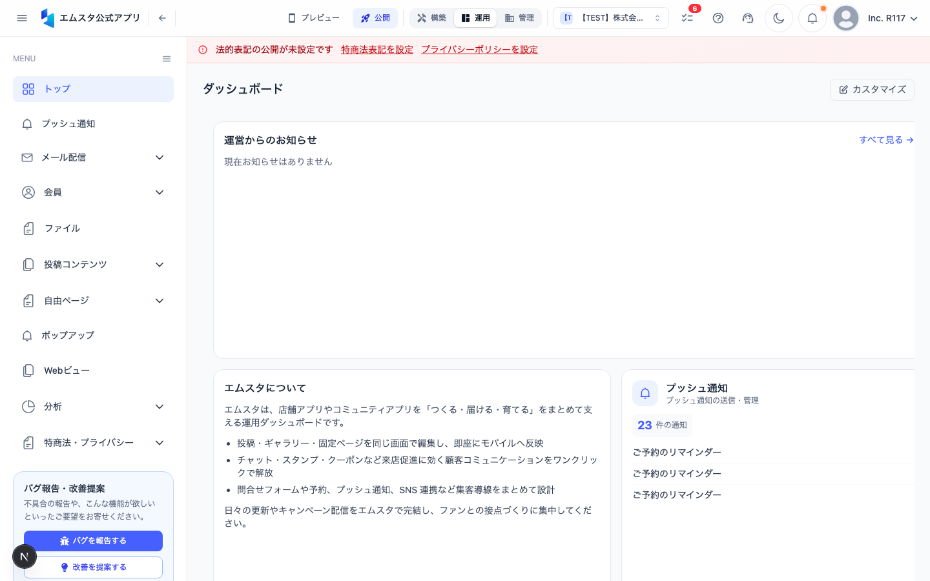Click the alert icon in the warning banner
The height and width of the screenshot is (581, 930).
203,50
